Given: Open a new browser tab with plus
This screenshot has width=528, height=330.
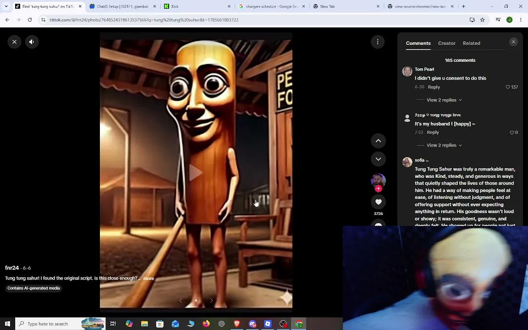Looking at the screenshot, I should 463,6.
